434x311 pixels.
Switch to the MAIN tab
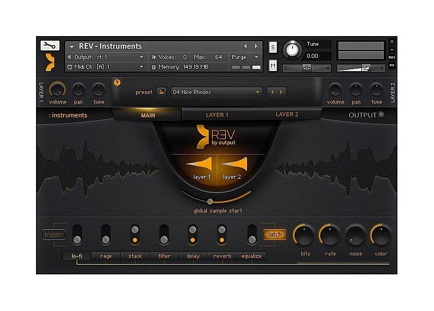point(148,115)
